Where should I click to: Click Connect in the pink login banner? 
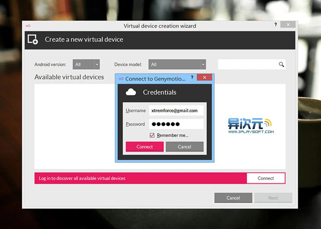click(x=266, y=178)
